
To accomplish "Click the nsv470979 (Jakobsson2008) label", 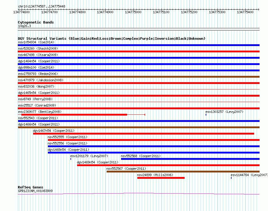I will point(41,80).
